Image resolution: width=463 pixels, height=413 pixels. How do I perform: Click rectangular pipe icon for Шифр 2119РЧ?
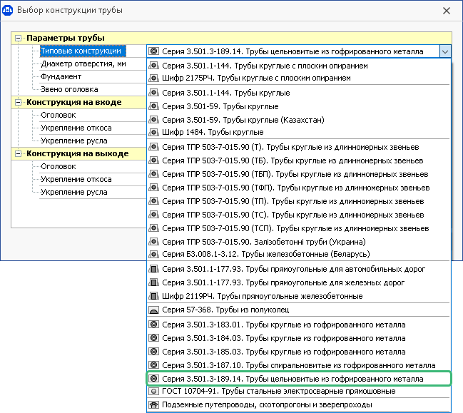tap(153, 296)
